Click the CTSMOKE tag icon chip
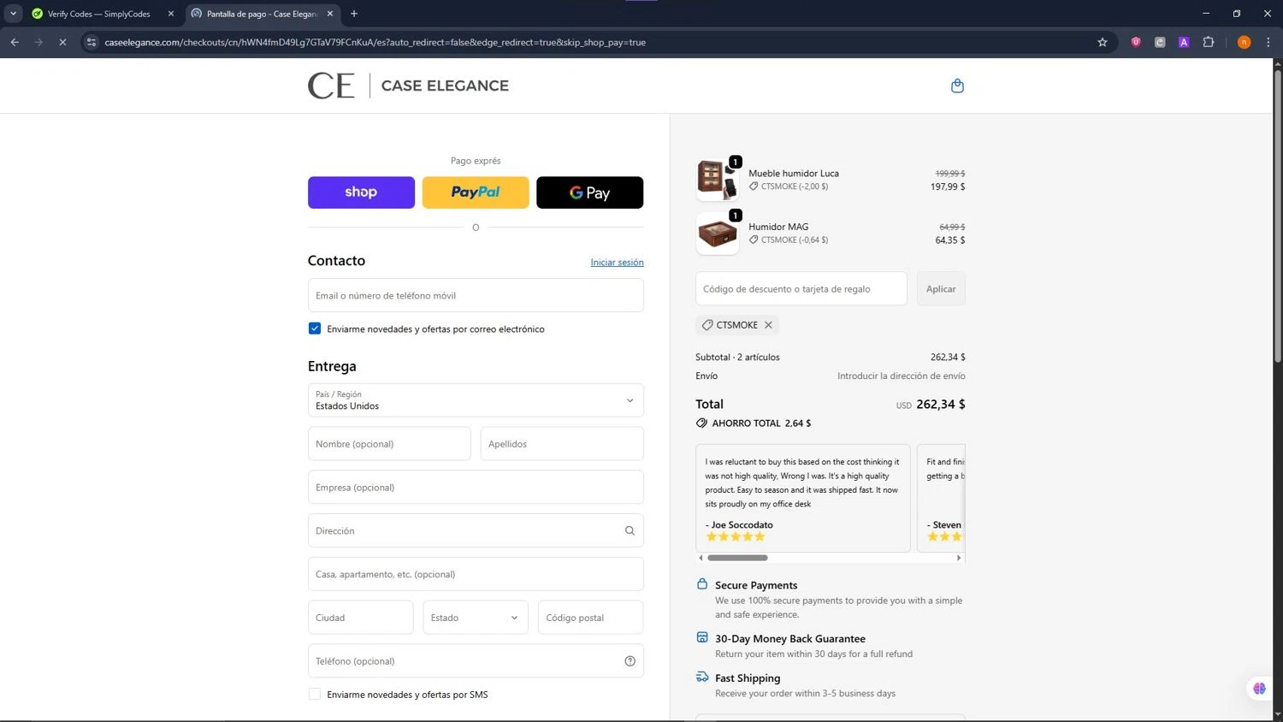1283x722 pixels. (x=707, y=325)
